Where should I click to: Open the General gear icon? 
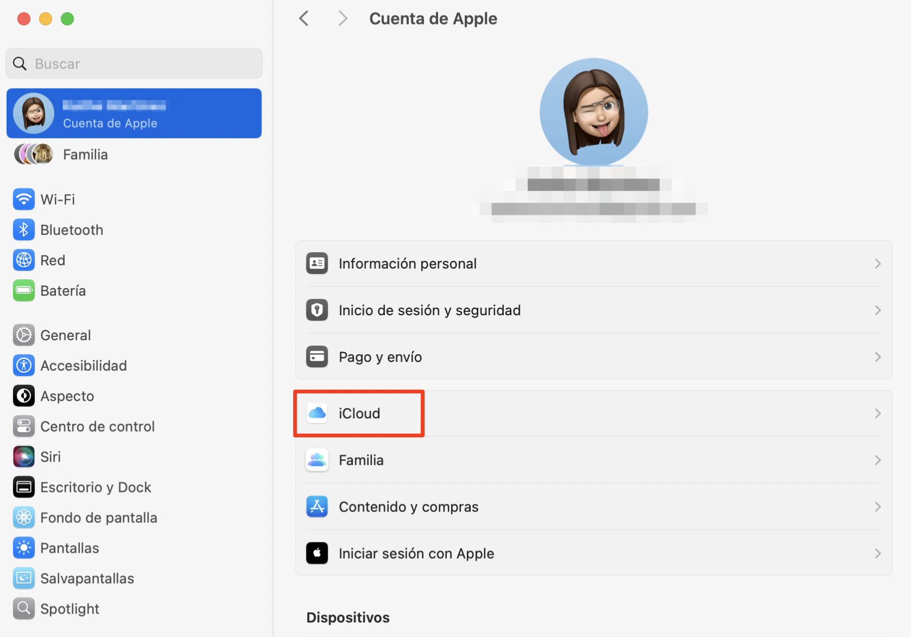[24, 335]
